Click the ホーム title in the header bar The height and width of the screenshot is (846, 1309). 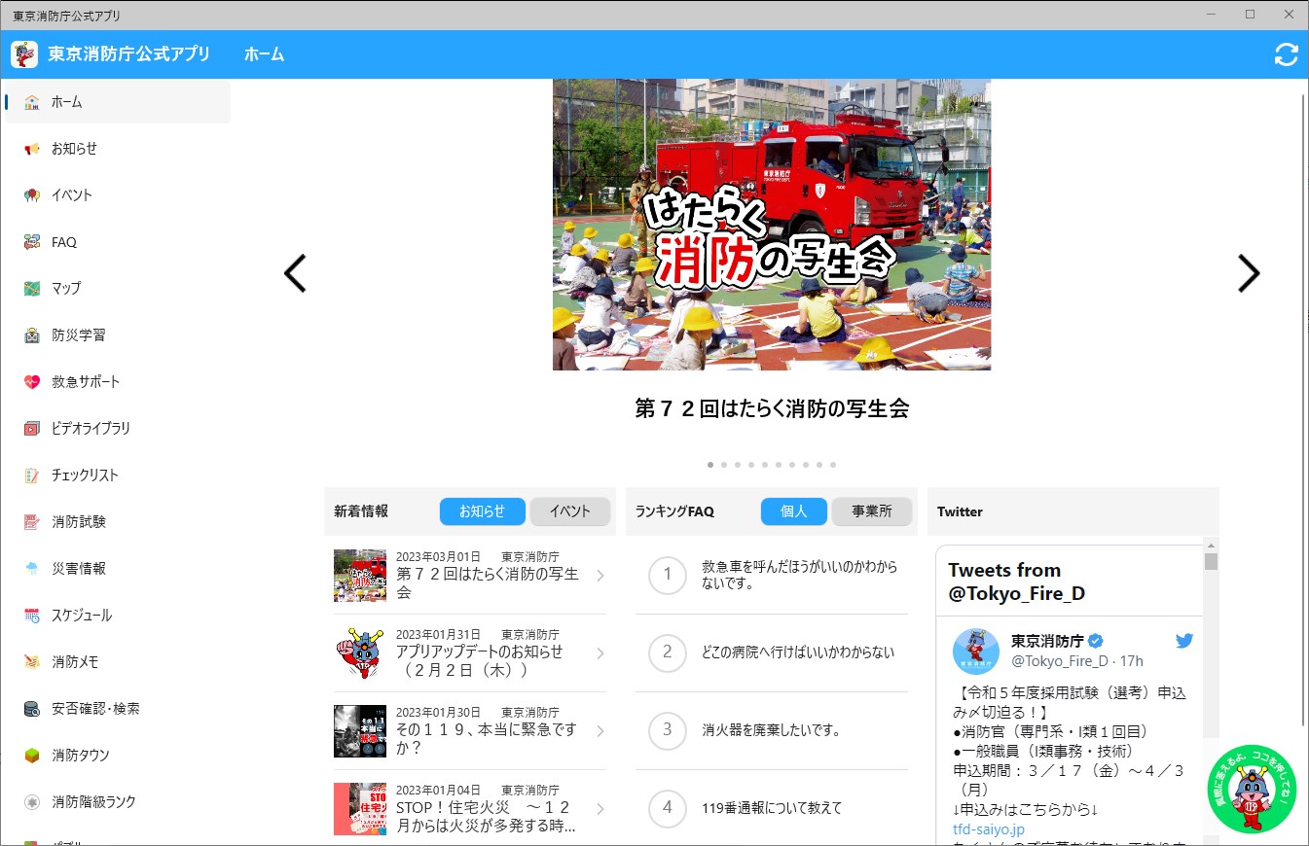pos(265,54)
